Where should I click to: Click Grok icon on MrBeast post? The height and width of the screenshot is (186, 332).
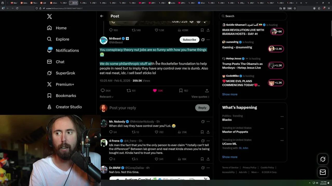click(203, 40)
